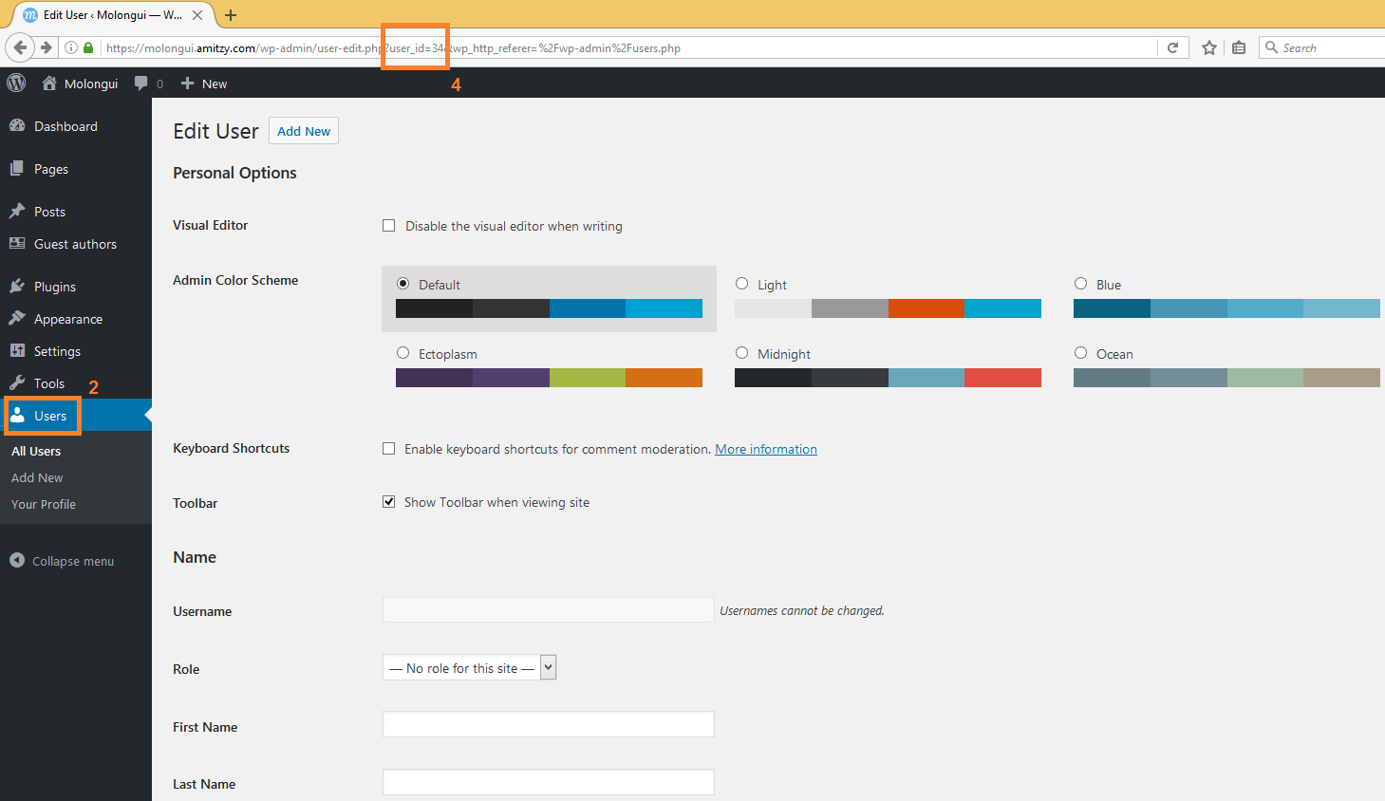This screenshot has width=1385, height=801.
Task: Click the search magnifier icon
Action: pos(1272,47)
